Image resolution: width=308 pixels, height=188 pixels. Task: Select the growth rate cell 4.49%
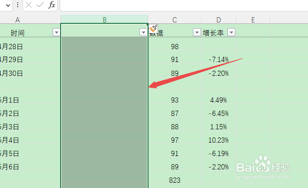[218, 97]
